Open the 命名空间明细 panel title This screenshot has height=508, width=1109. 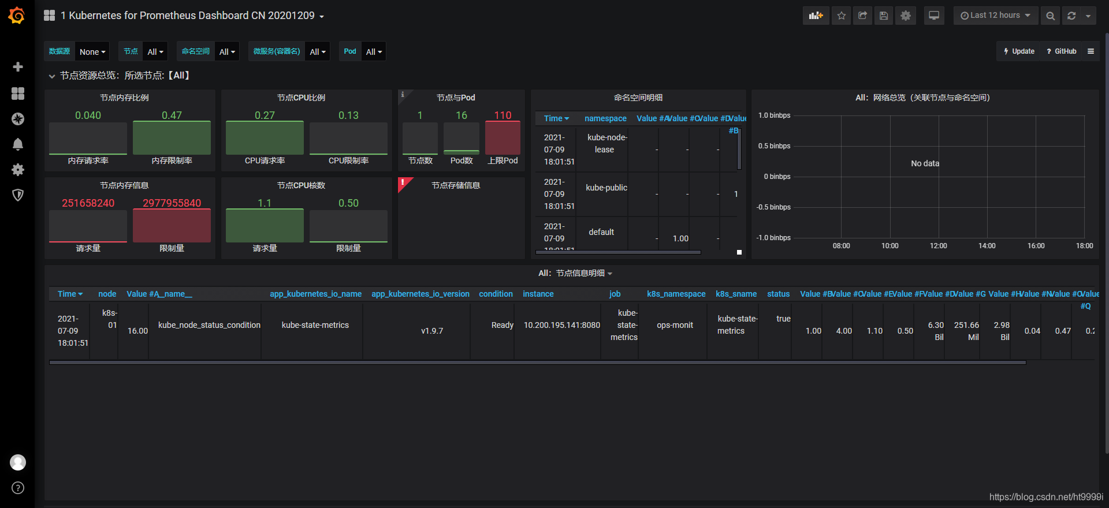pos(638,98)
